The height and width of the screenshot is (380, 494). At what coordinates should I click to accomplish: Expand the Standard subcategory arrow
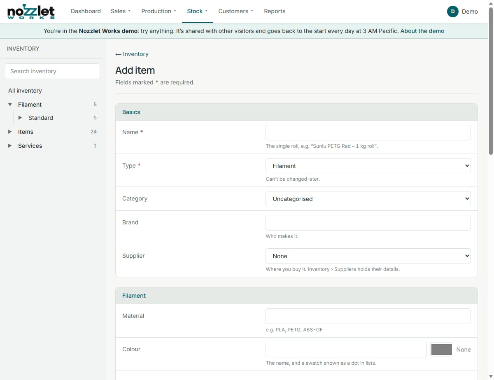[x=20, y=118]
